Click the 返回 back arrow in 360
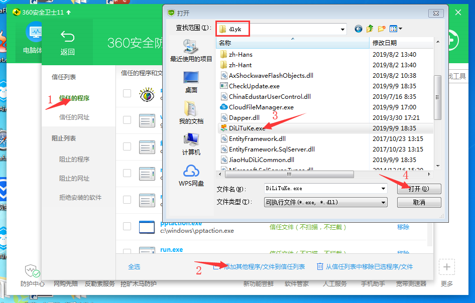Screen dimensions: 475x303 [x=67, y=42]
